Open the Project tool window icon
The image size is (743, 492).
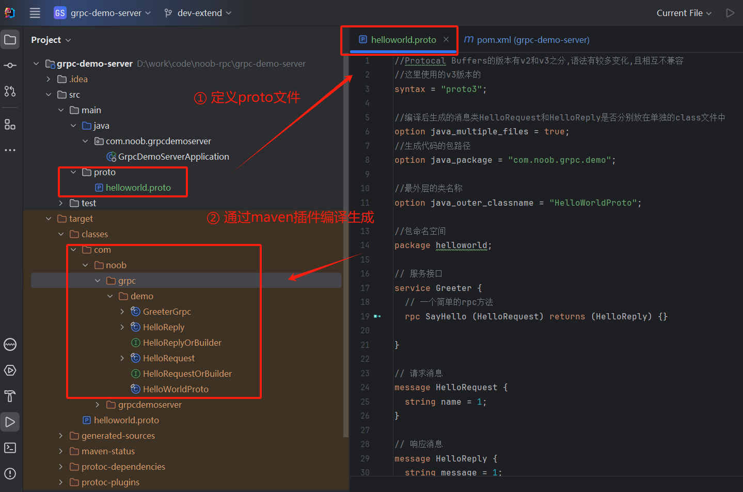pyautogui.click(x=10, y=40)
